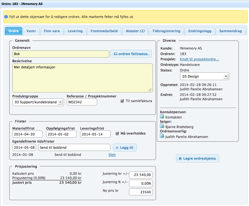
Task: Click the Ordrenavn input field
Action: (61, 54)
